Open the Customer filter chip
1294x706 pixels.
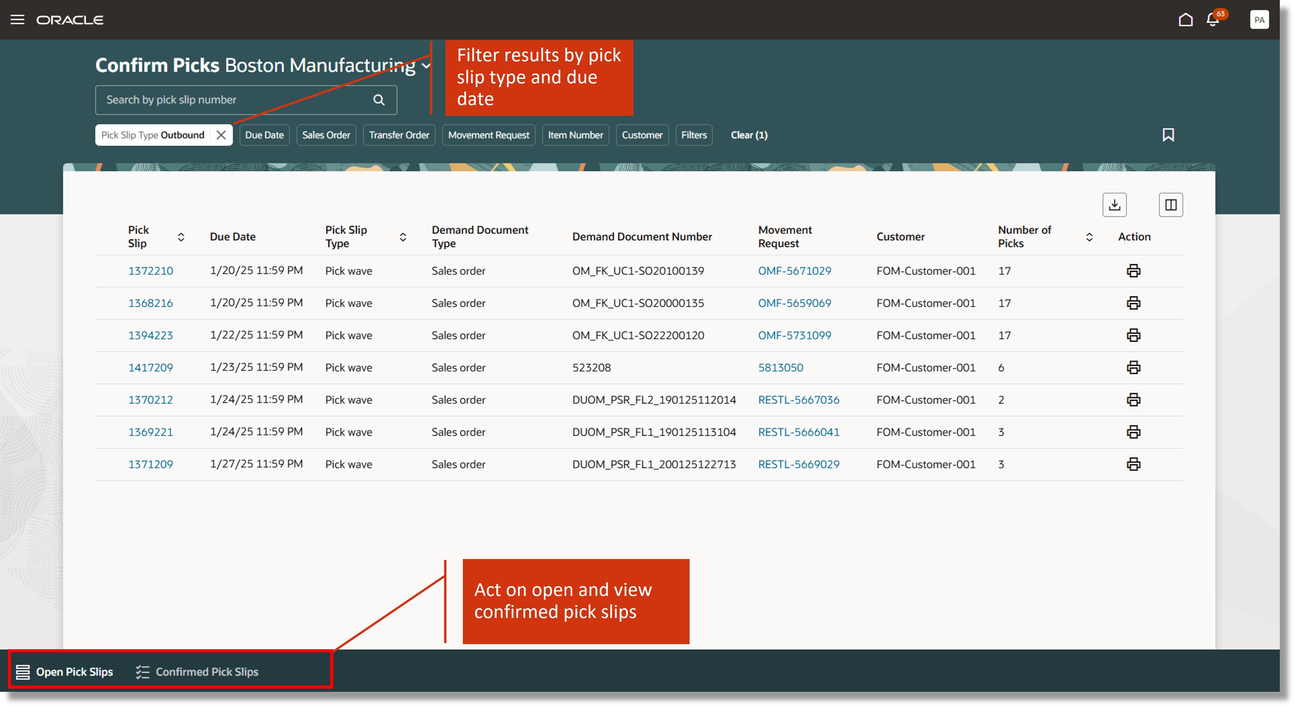642,135
